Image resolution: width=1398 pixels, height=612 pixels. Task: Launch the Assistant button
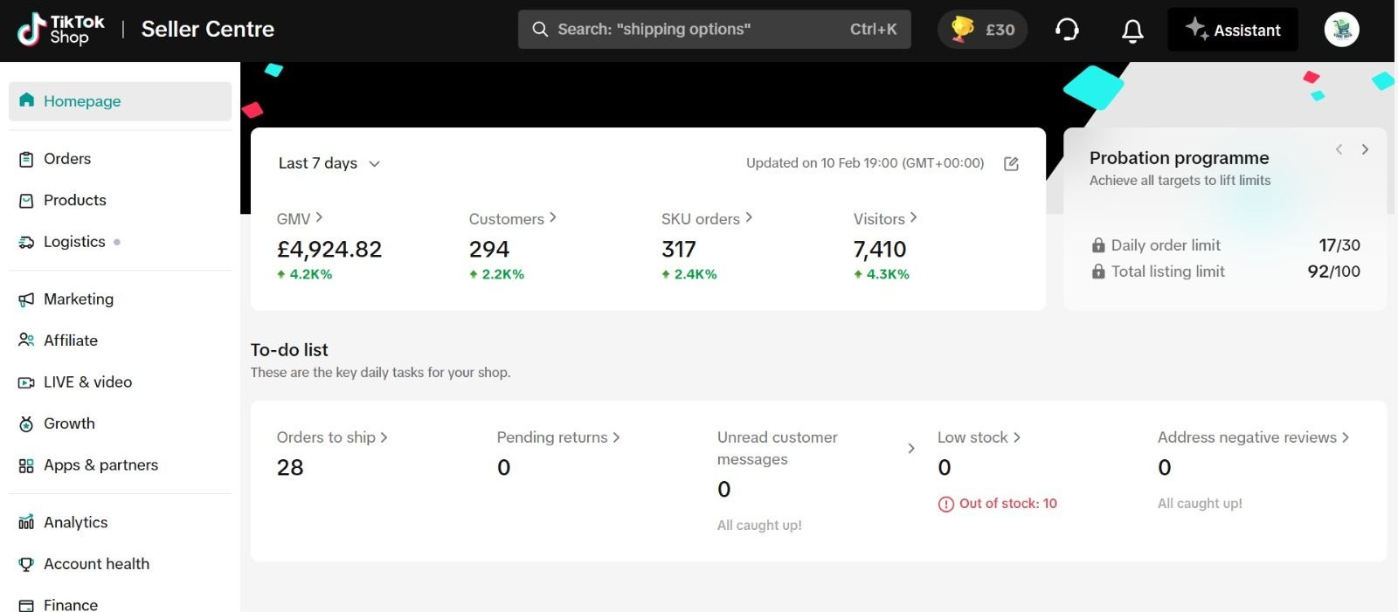[x=1232, y=30]
